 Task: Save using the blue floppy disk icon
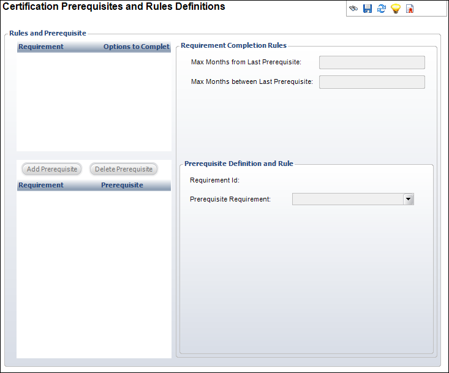(x=368, y=9)
